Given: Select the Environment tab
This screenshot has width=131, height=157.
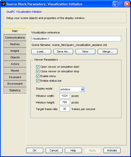Looking at the screenshot, I should coord(15,84).
